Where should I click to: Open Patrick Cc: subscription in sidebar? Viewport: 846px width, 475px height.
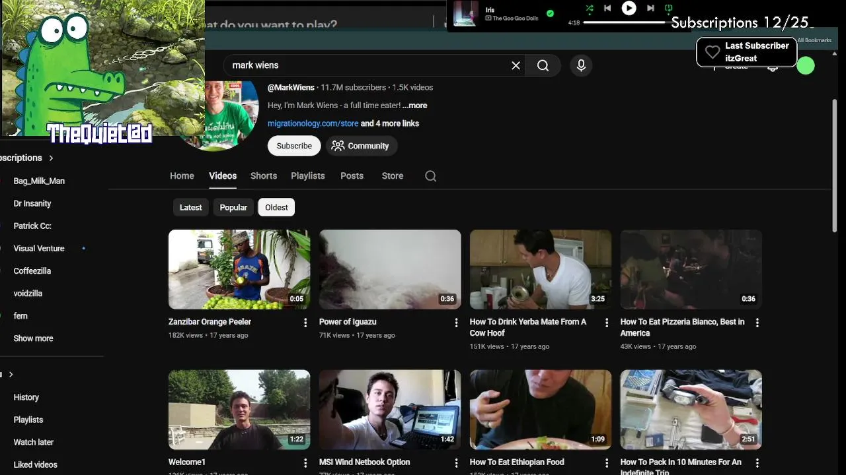(x=32, y=226)
